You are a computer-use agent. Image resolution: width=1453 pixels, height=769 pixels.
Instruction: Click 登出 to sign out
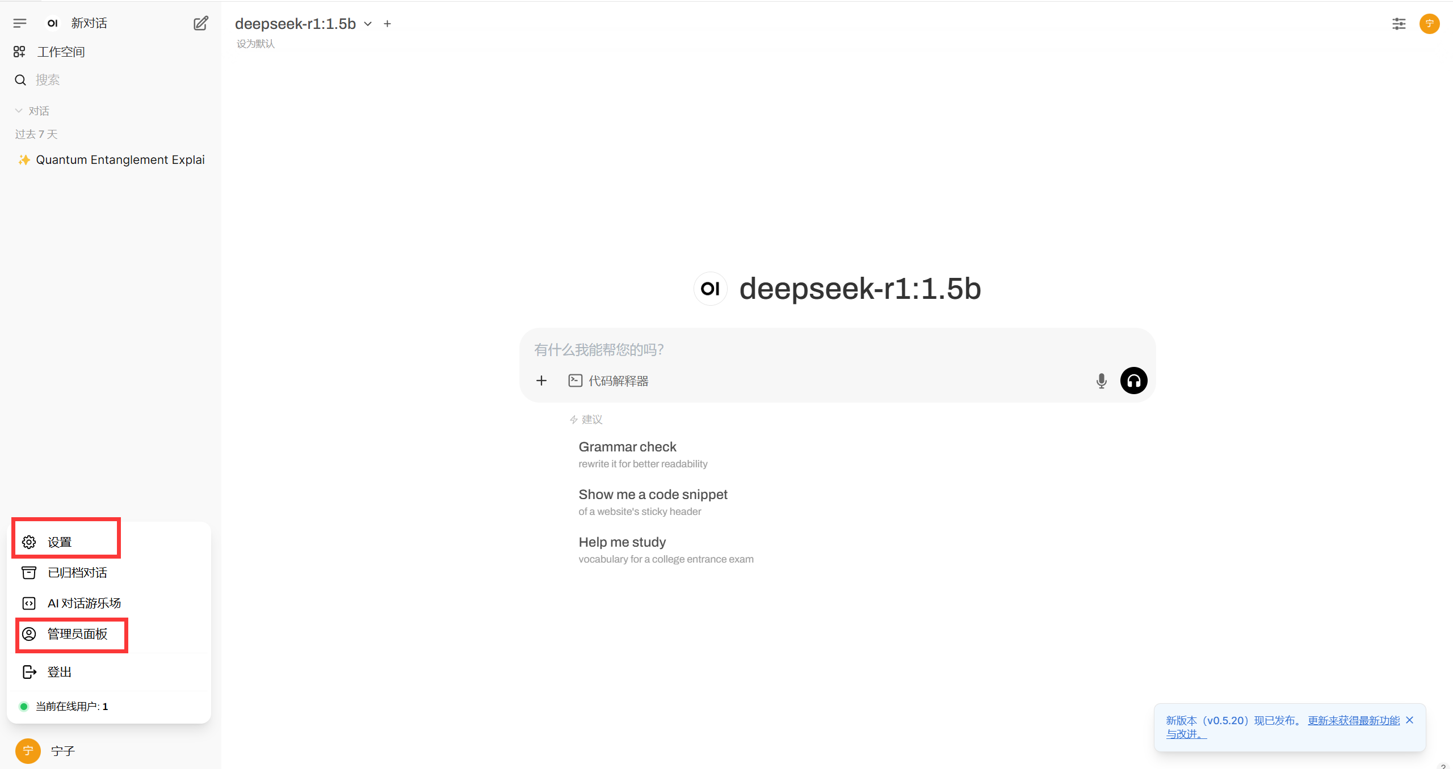[59, 672]
